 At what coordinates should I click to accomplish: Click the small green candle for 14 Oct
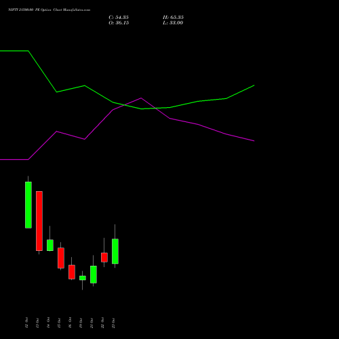coord(50,245)
